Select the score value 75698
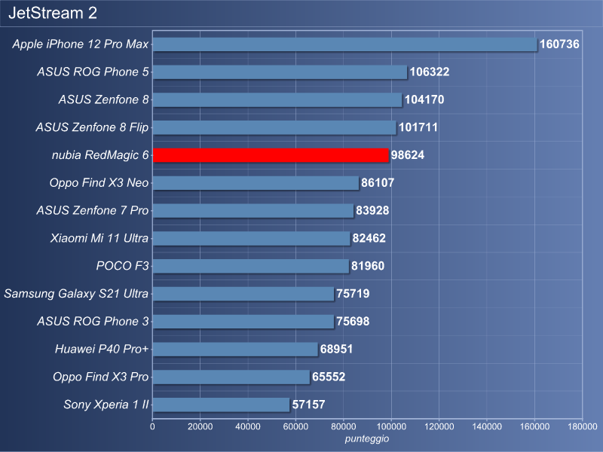 click(x=353, y=322)
